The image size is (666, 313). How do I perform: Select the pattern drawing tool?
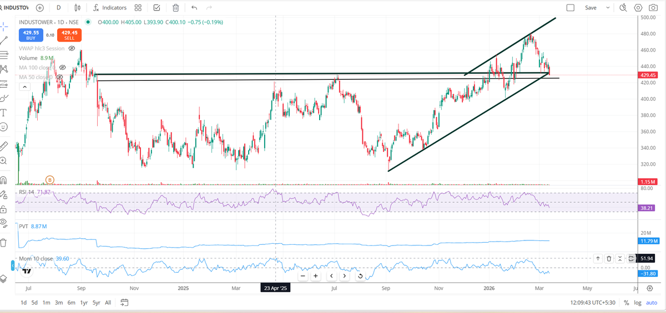[4, 69]
